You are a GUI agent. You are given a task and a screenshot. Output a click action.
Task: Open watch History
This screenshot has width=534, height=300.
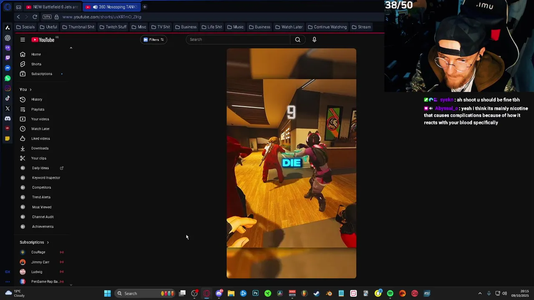[x=37, y=99]
